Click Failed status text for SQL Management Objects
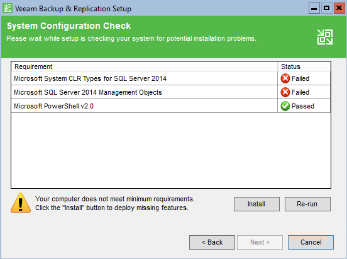This screenshot has width=347, height=259. (x=300, y=92)
